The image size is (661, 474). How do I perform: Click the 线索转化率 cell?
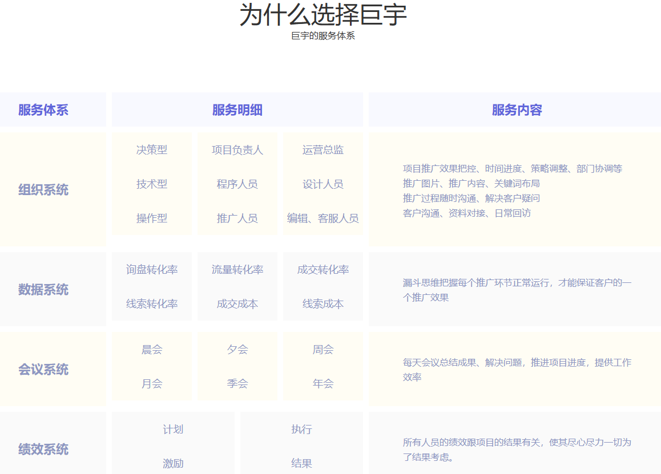[152, 304]
